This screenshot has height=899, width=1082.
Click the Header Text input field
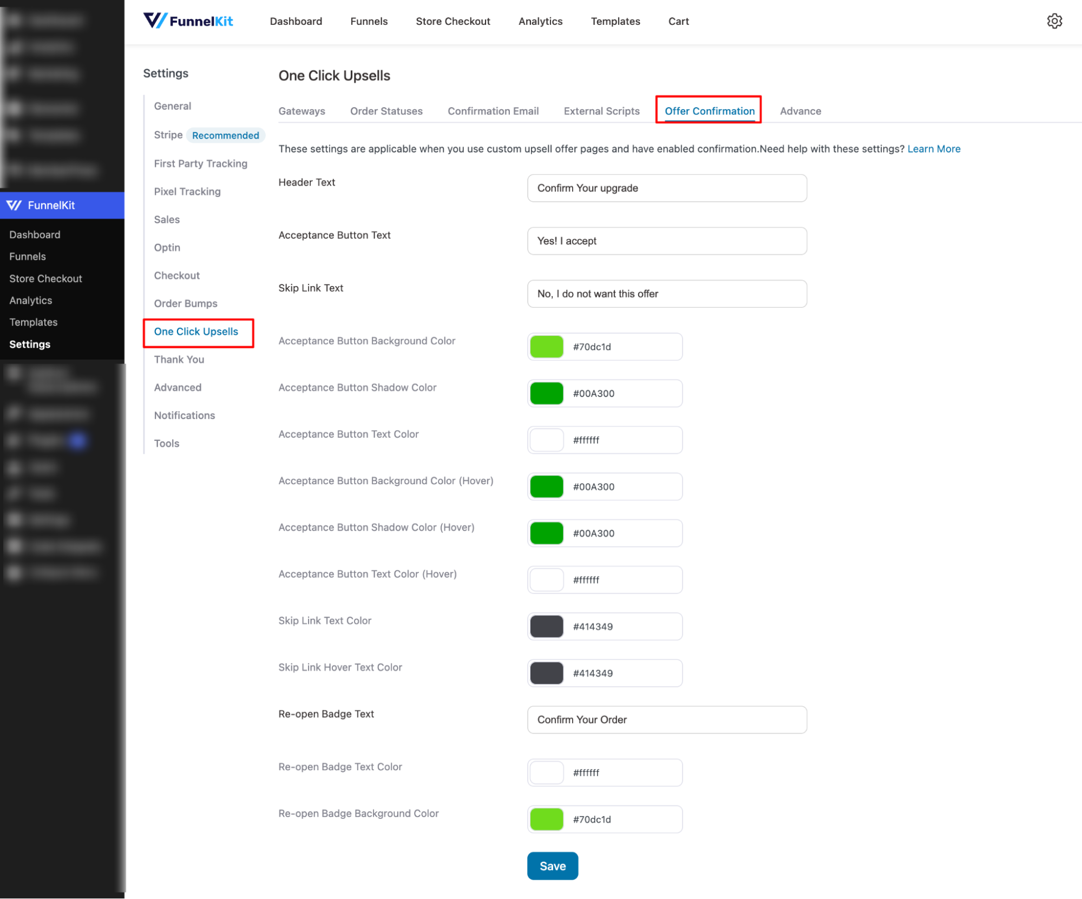(666, 188)
